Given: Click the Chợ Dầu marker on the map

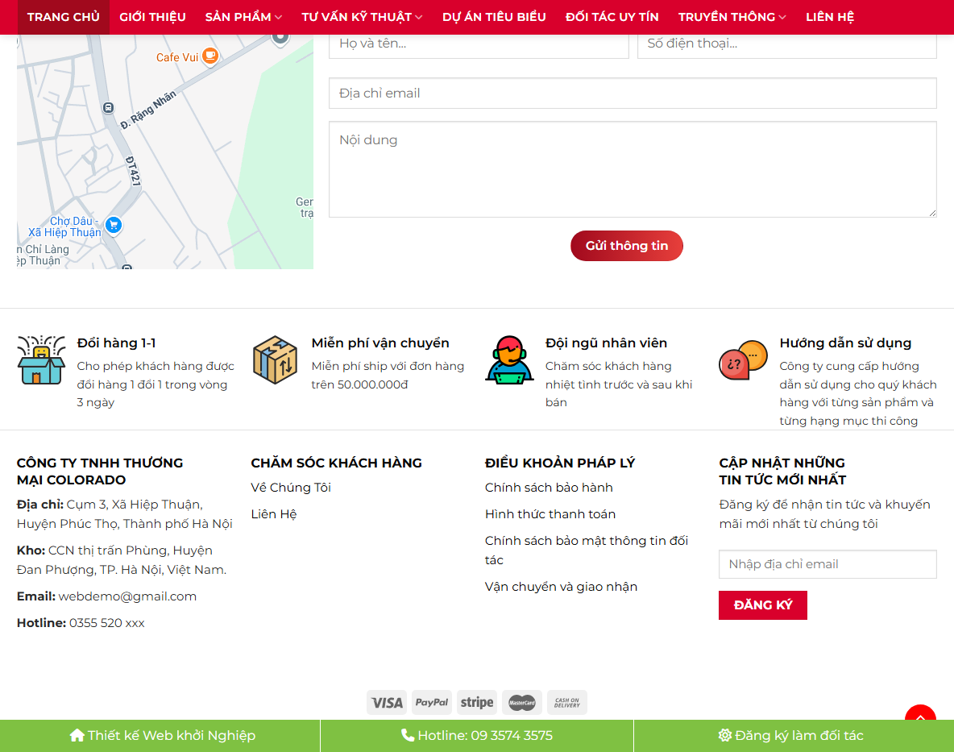Looking at the screenshot, I should pos(113,226).
